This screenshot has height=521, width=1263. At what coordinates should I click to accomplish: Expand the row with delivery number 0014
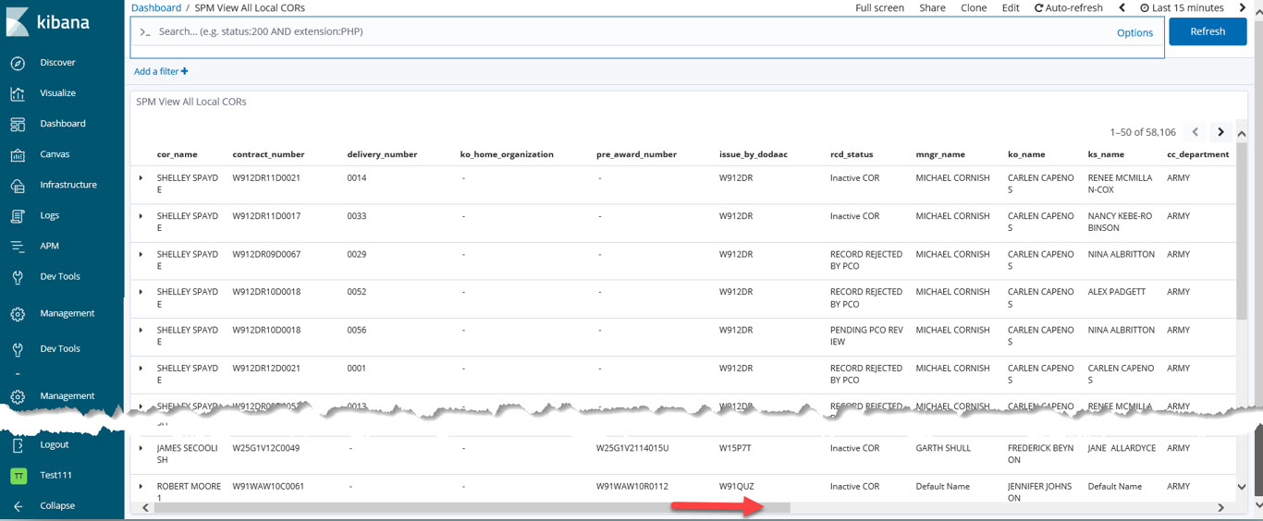click(141, 177)
